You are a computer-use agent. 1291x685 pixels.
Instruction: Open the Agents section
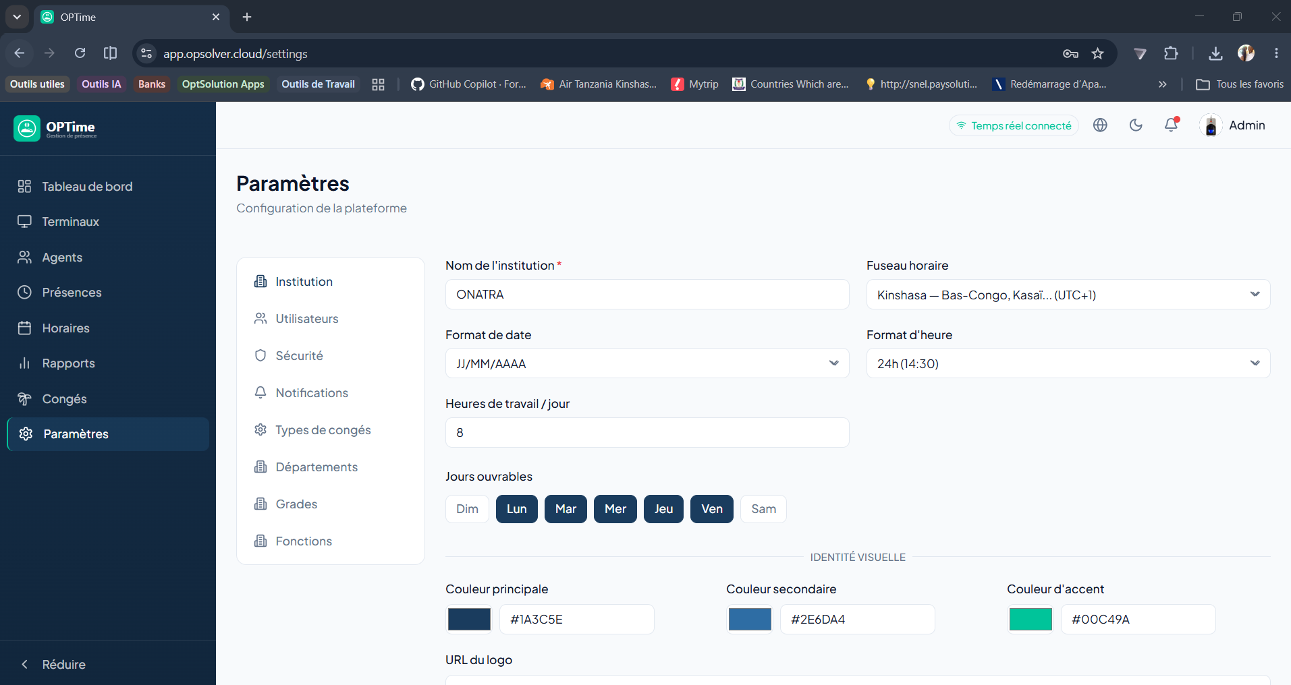pyautogui.click(x=108, y=257)
